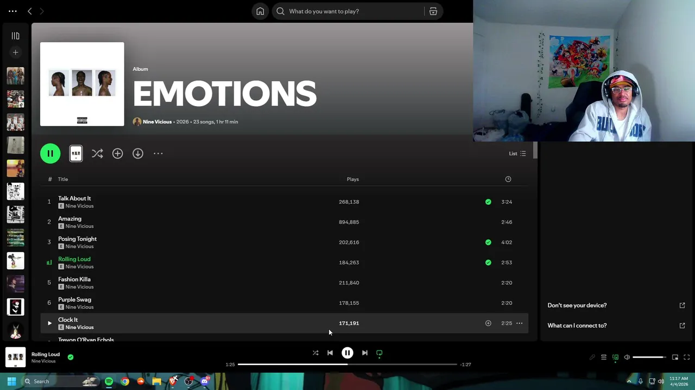Adjust the volume slider
The image size is (695, 390).
pyautogui.click(x=649, y=357)
